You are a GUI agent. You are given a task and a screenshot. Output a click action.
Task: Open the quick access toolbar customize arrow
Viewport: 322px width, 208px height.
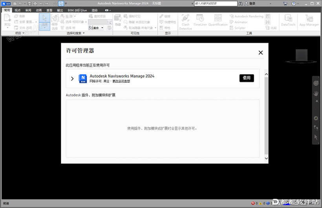pyautogui.click(x=66, y=4)
